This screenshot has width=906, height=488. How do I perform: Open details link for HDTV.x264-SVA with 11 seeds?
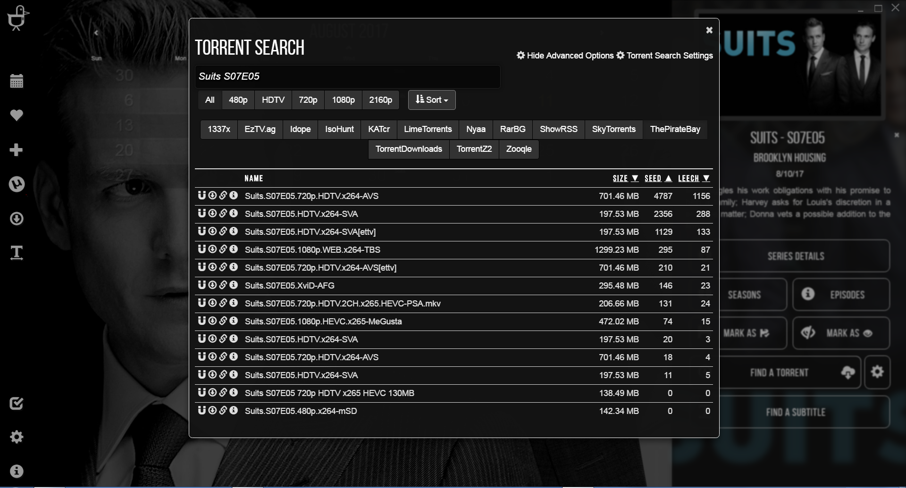pyautogui.click(x=223, y=374)
